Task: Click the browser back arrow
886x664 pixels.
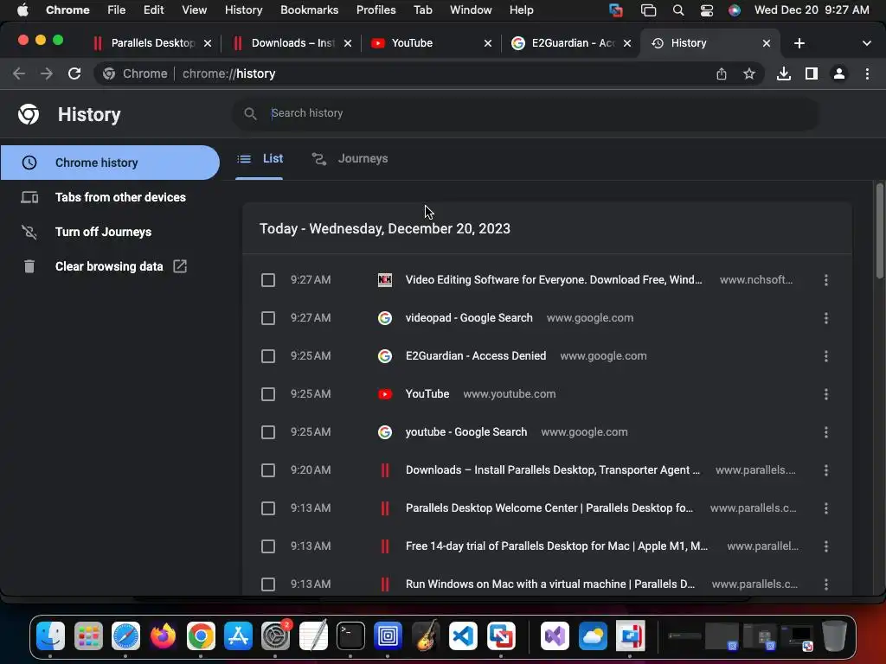Action: (19, 73)
